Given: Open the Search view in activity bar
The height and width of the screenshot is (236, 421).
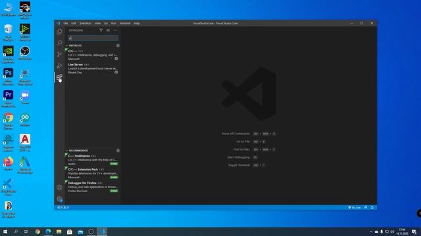Looking at the screenshot, I should point(59,43).
